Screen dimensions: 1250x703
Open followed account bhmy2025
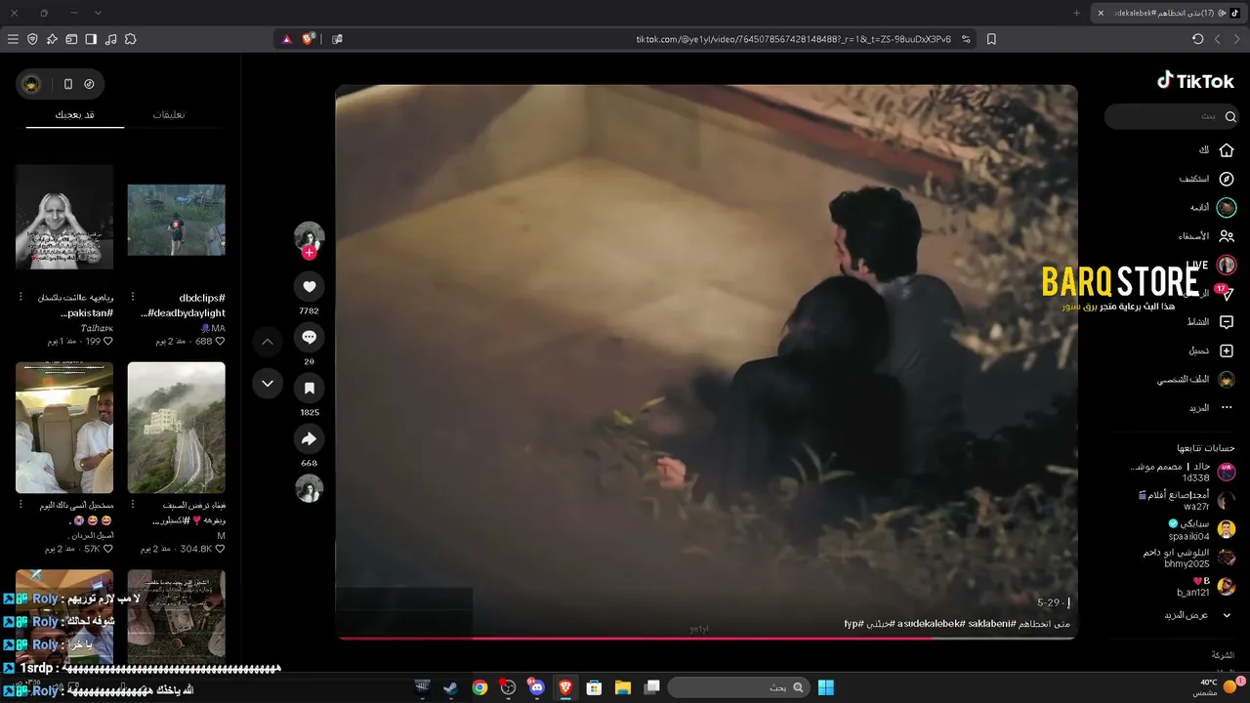tap(1188, 558)
